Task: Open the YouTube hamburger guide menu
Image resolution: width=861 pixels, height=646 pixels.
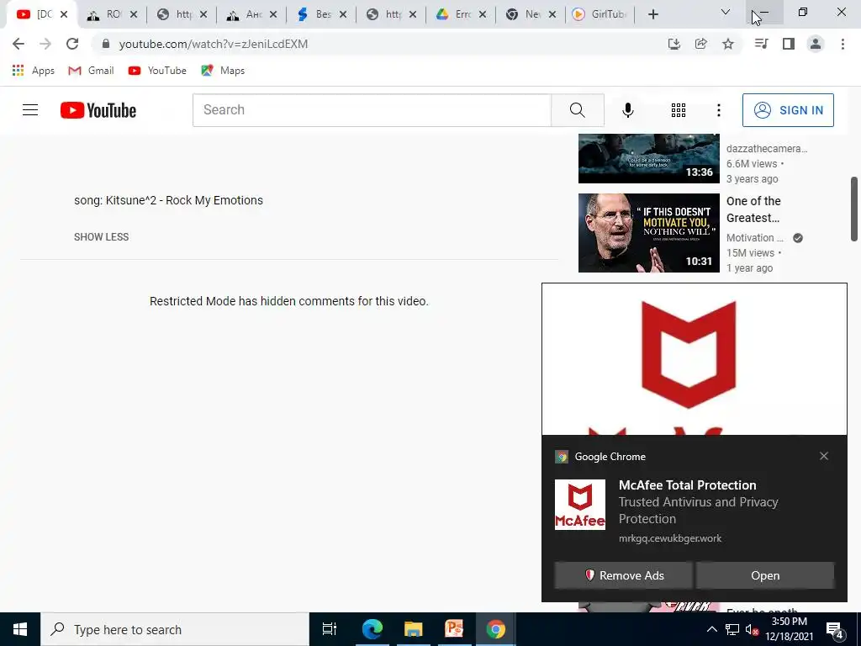Action: pos(30,110)
